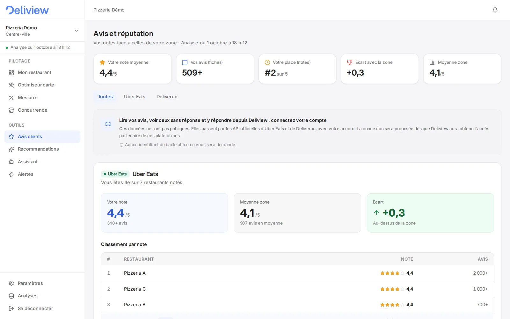Click the Deliview logo
The image size is (510, 319).
click(x=27, y=10)
